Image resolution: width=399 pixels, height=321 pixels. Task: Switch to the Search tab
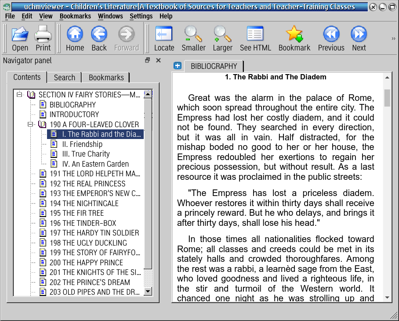tap(65, 78)
